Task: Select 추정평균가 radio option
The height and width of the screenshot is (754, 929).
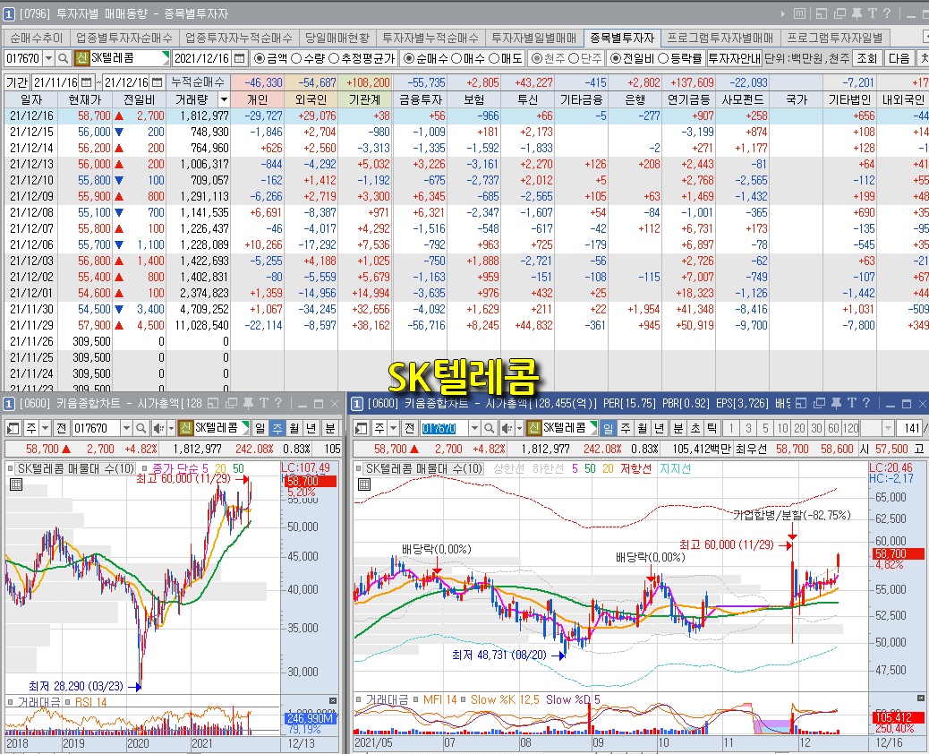Action: [x=334, y=59]
